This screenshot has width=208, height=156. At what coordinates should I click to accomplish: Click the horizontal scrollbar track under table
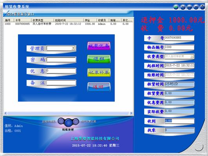[68, 113]
